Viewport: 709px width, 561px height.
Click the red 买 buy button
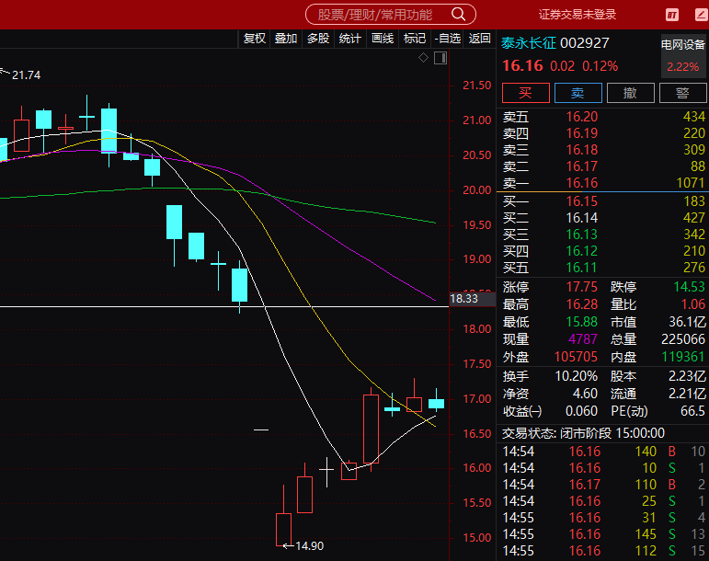click(x=526, y=93)
